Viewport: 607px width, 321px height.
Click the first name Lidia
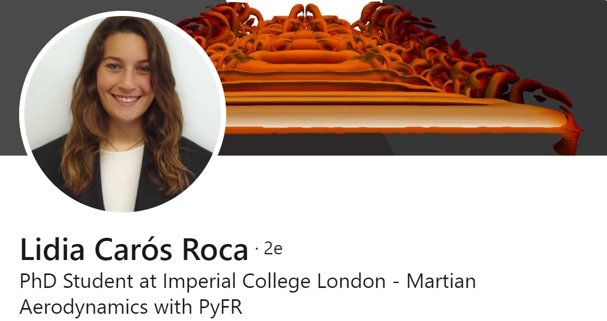[x=52, y=250]
